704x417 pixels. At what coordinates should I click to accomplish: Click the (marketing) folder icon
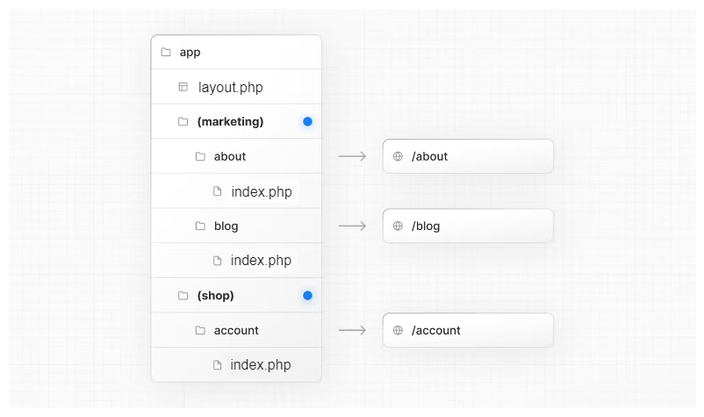(x=183, y=122)
